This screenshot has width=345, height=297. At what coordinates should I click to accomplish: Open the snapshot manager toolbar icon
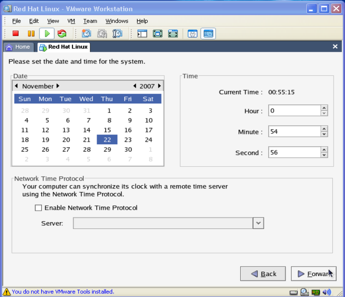tap(117, 33)
